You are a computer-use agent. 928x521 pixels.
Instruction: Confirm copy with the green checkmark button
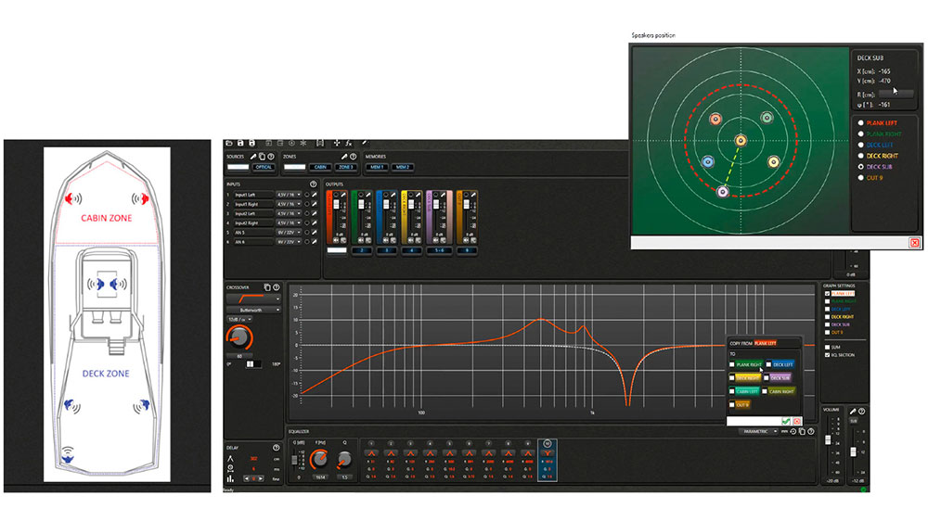click(x=785, y=421)
